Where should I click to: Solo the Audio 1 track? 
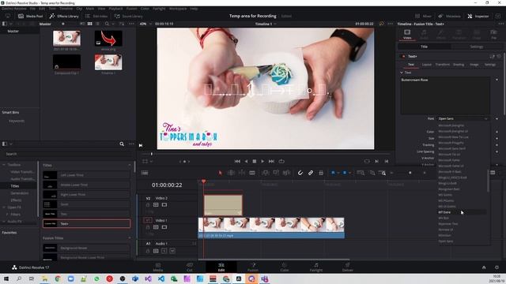tap(164, 251)
